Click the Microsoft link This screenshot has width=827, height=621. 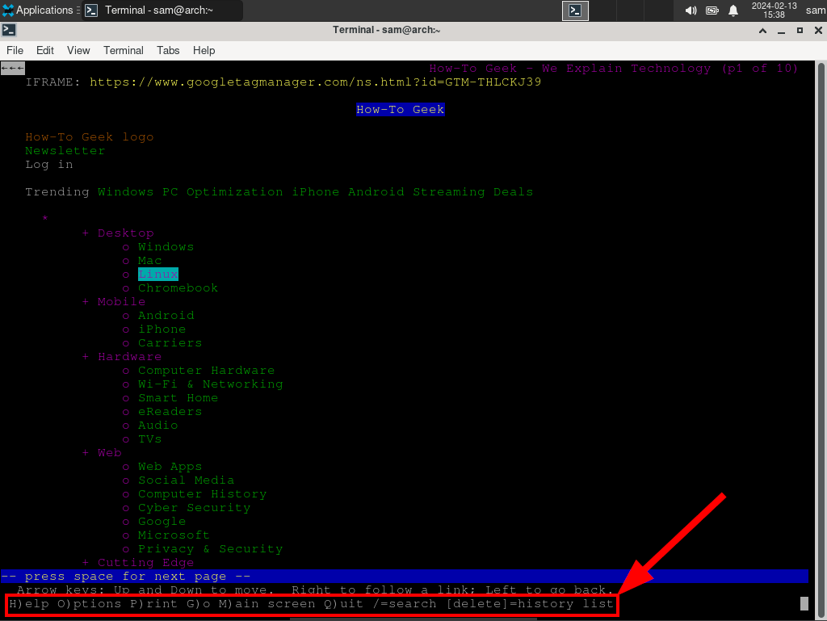pyautogui.click(x=174, y=535)
